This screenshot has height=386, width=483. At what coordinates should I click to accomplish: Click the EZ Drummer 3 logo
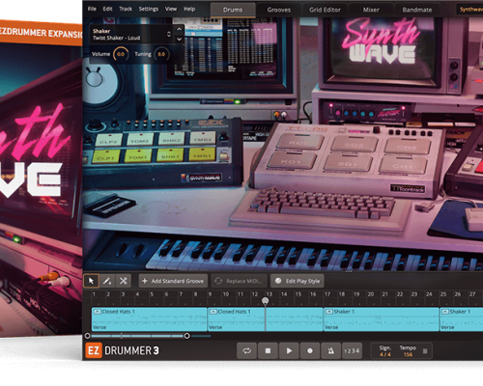tap(122, 350)
